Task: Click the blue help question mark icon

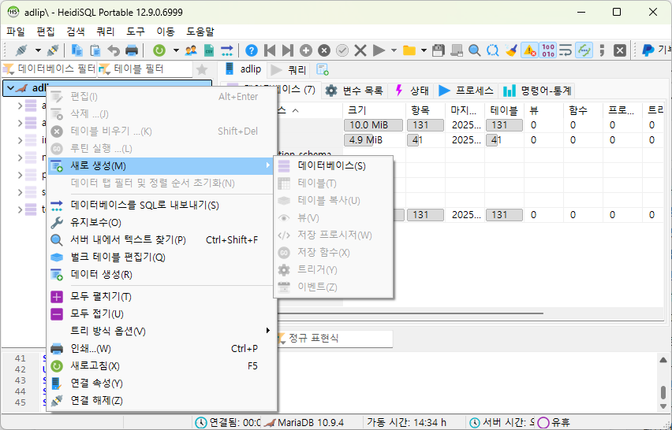Action: (251, 50)
